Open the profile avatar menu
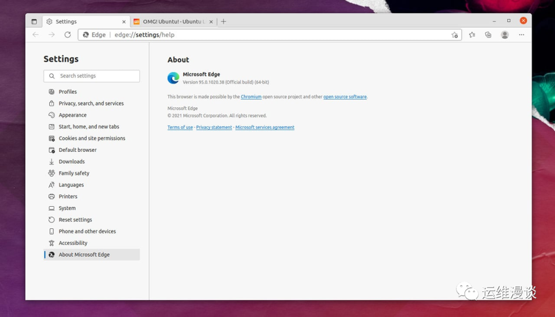The image size is (555, 317). (x=504, y=35)
